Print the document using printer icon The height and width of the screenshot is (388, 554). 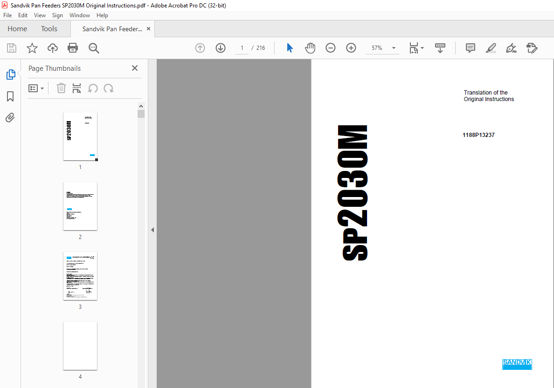pos(73,48)
